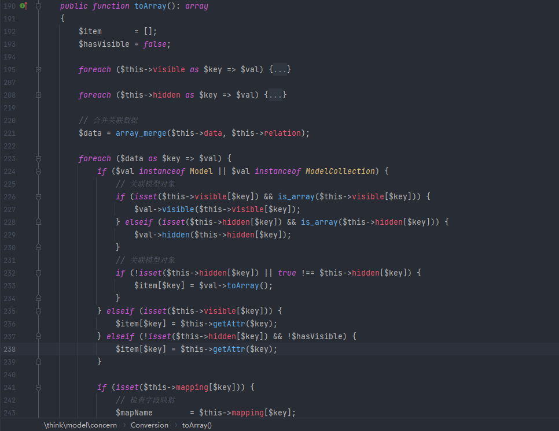Fold the elseif visible branch on line 235

pyautogui.click(x=38, y=311)
